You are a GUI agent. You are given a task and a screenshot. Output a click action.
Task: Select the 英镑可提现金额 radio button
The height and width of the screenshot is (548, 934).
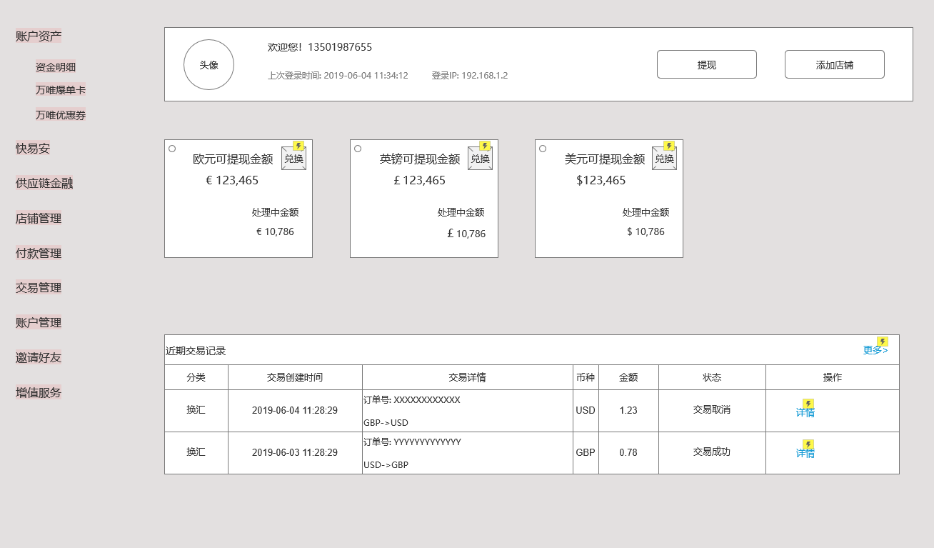[x=358, y=149]
